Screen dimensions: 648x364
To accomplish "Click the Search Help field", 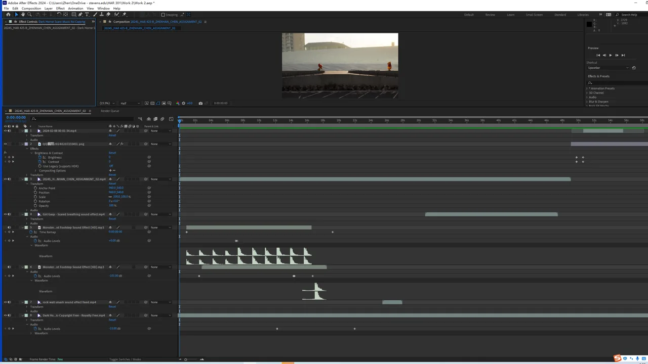I will (x=632, y=15).
